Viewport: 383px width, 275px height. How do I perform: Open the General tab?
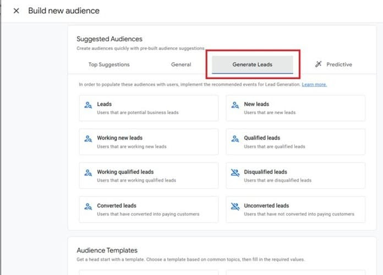pyautogui.click(x=181, y=64)
